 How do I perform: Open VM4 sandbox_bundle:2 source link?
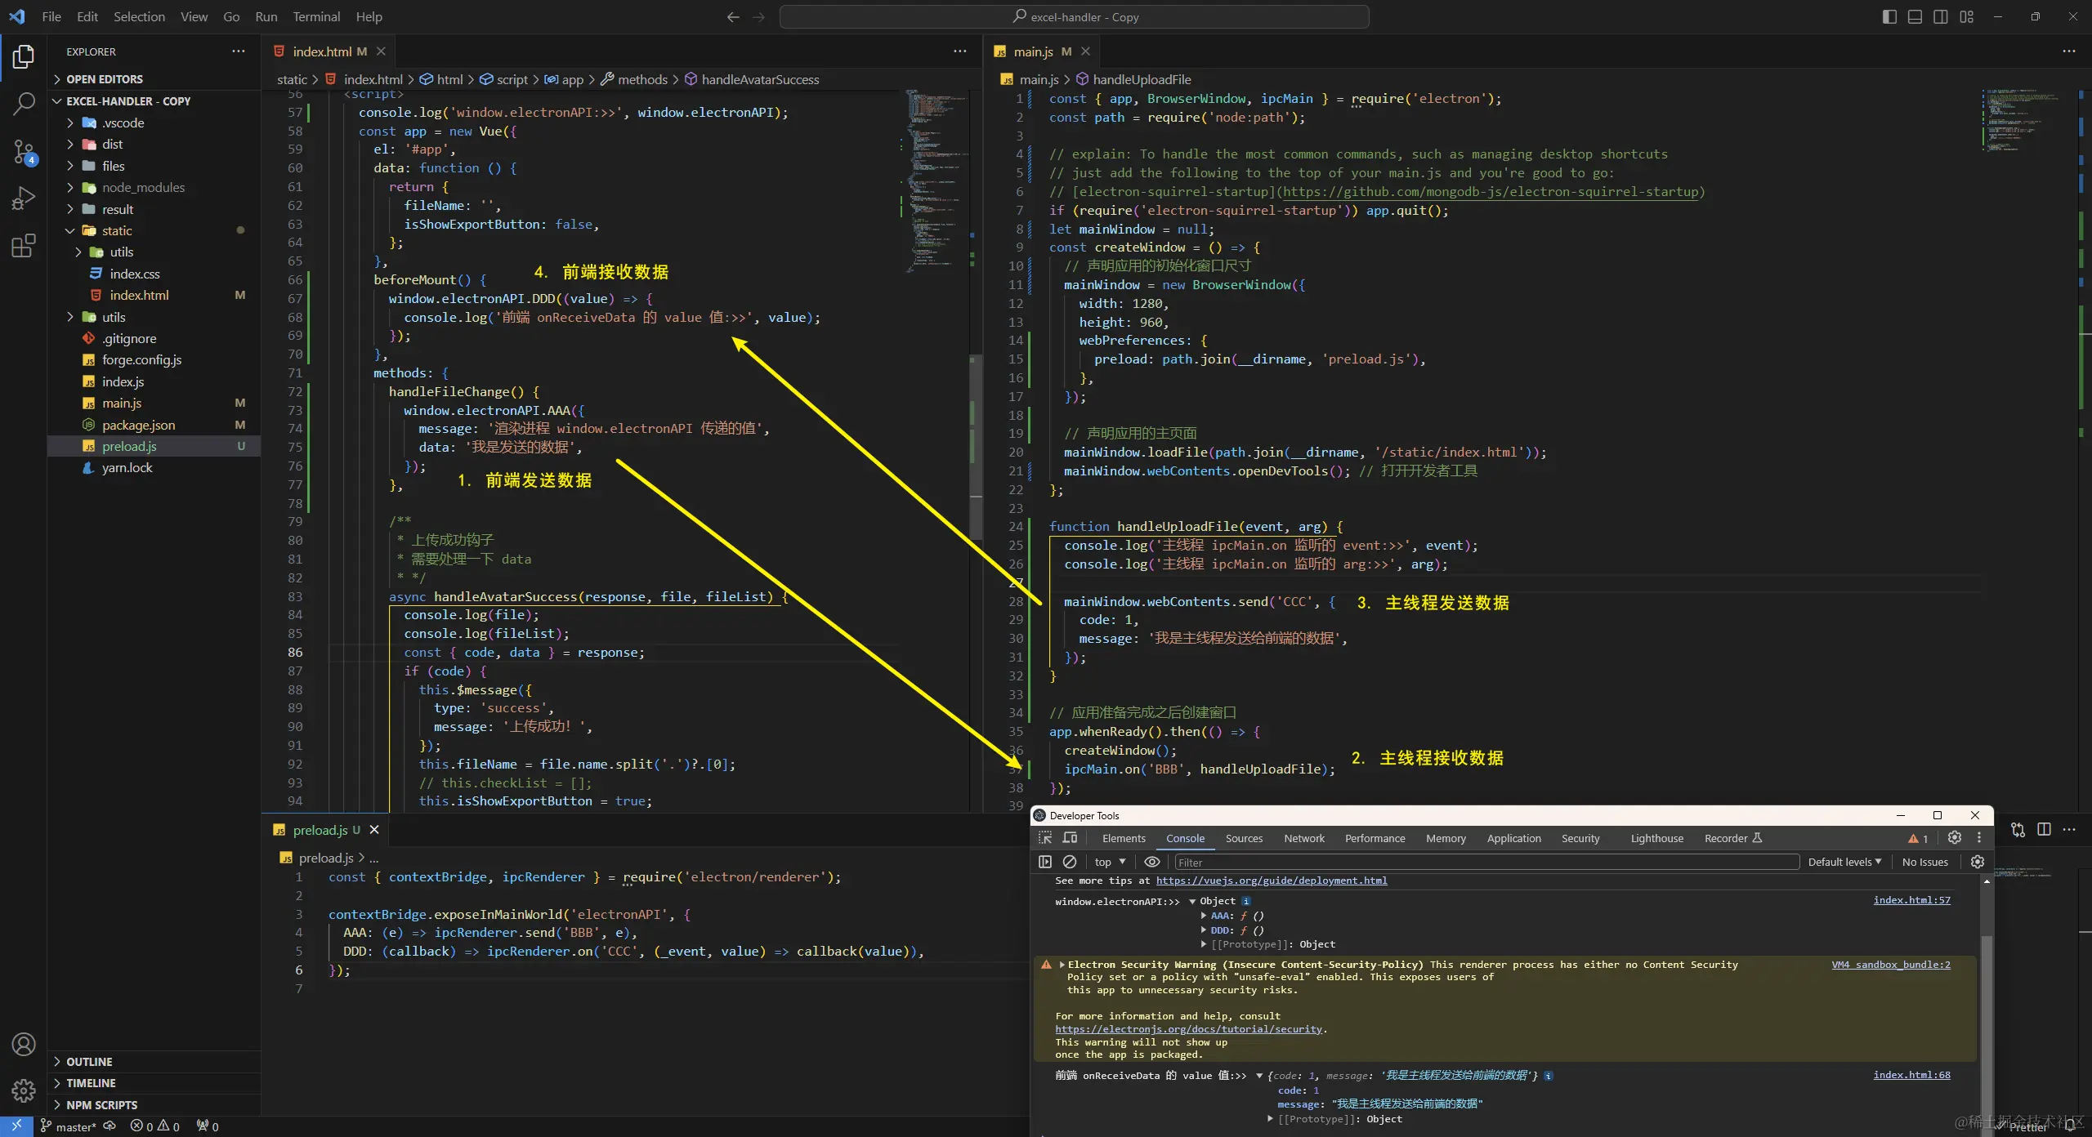[1891, 965]
